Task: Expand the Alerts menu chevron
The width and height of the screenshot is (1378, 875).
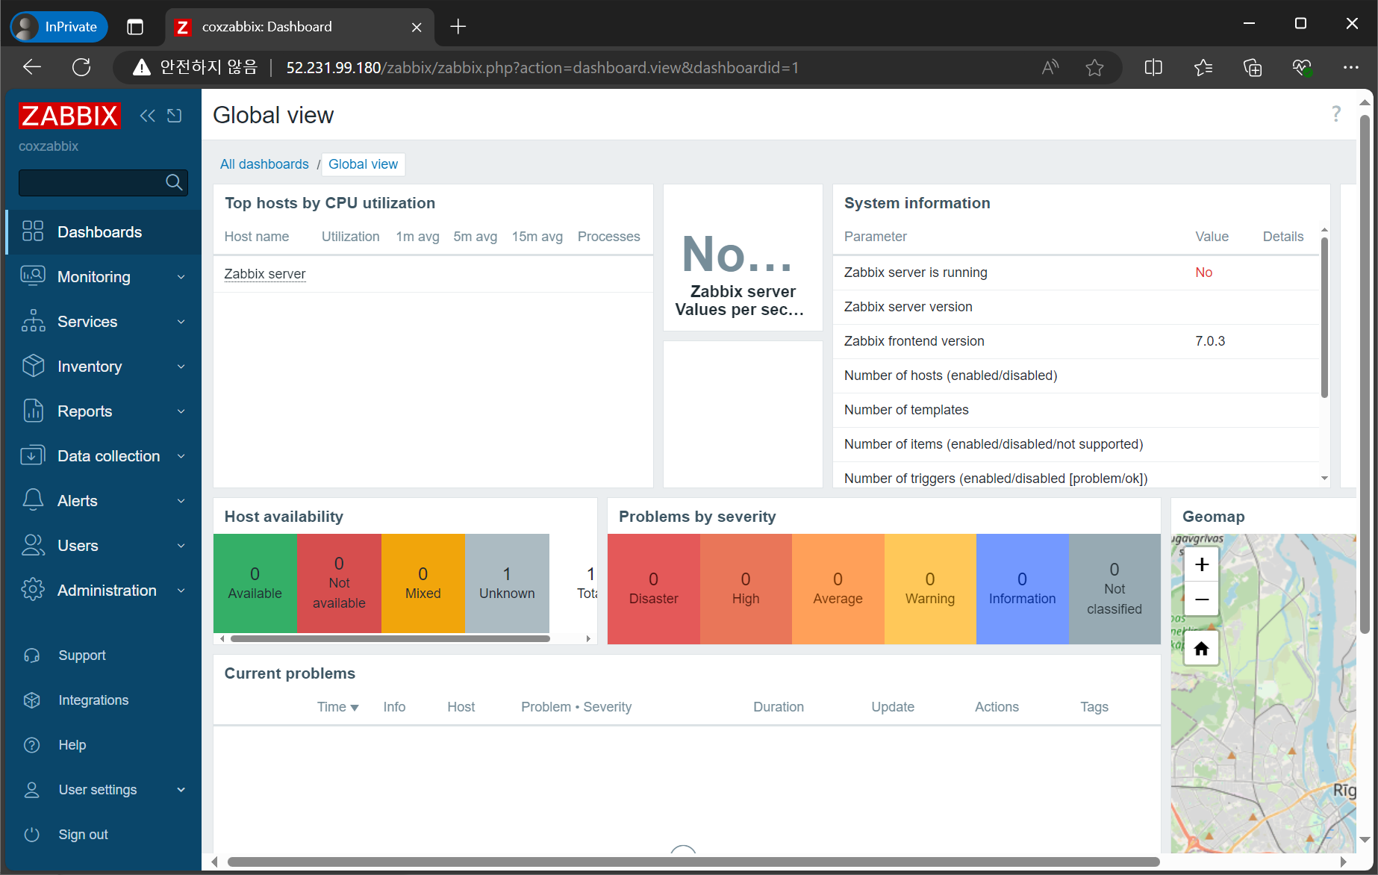Action: pos(181,501)
